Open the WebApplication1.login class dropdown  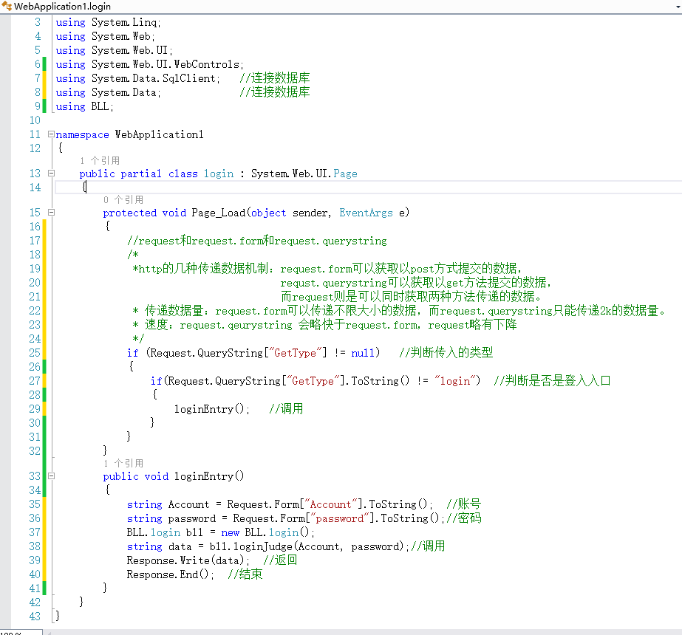point(341,7)
